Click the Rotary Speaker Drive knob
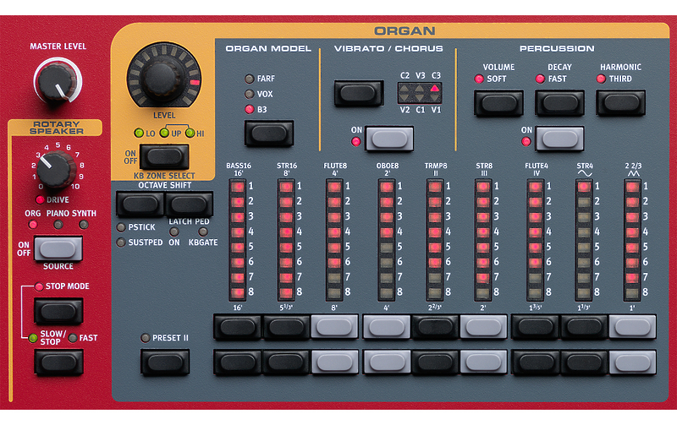 click(x=57, y=170)
